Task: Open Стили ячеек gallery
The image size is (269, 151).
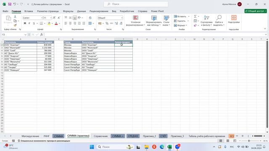Action: 166,21
